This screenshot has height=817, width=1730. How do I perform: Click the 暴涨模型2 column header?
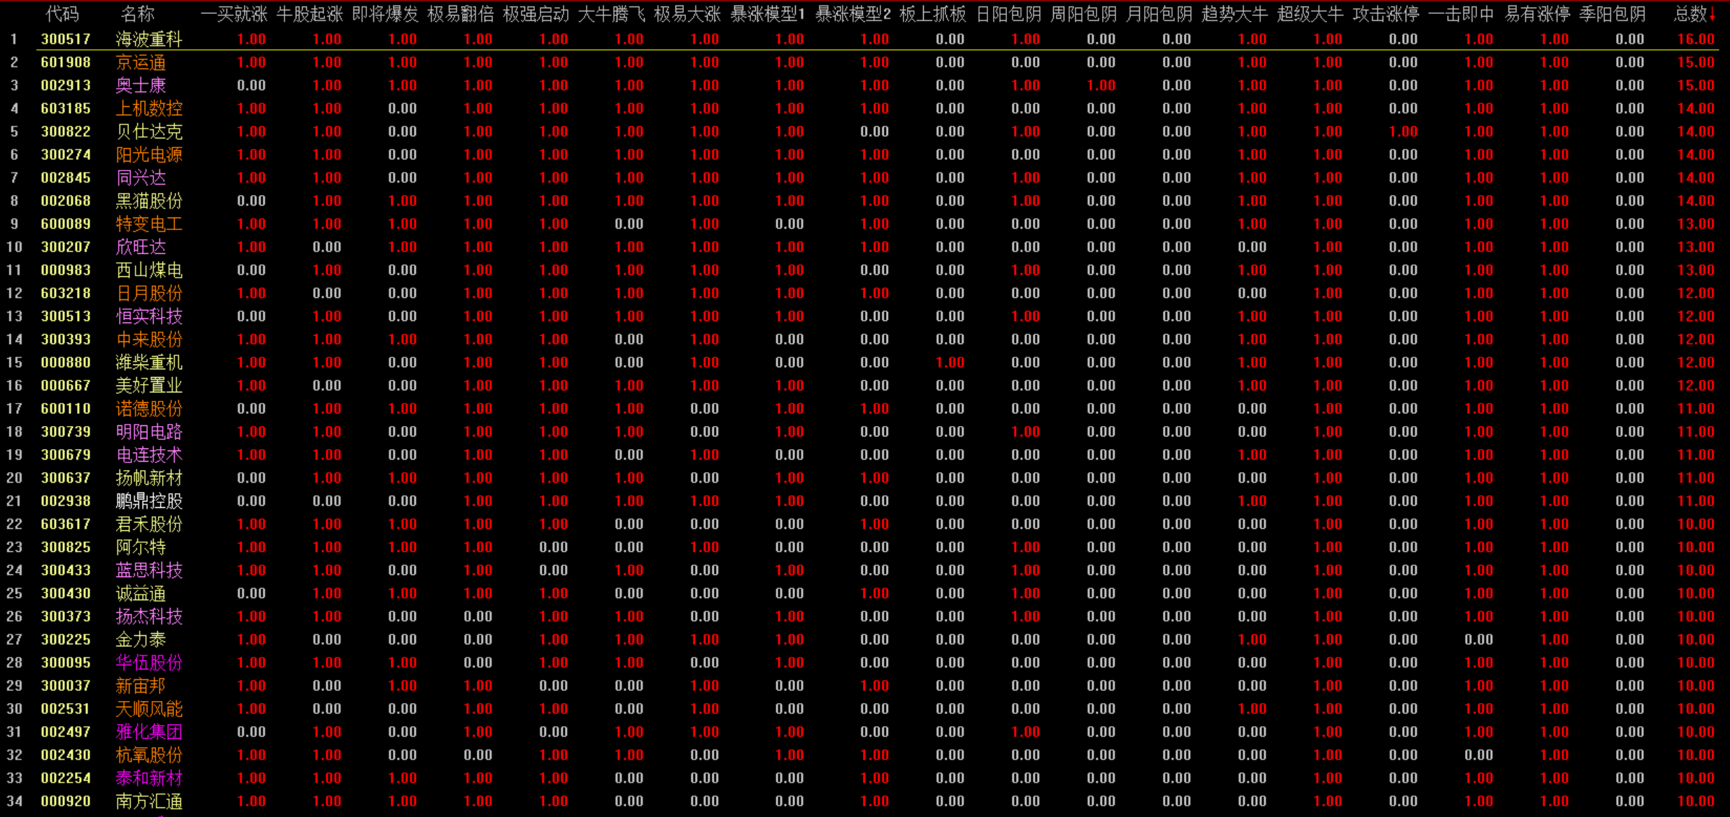(x=852, y=14)
